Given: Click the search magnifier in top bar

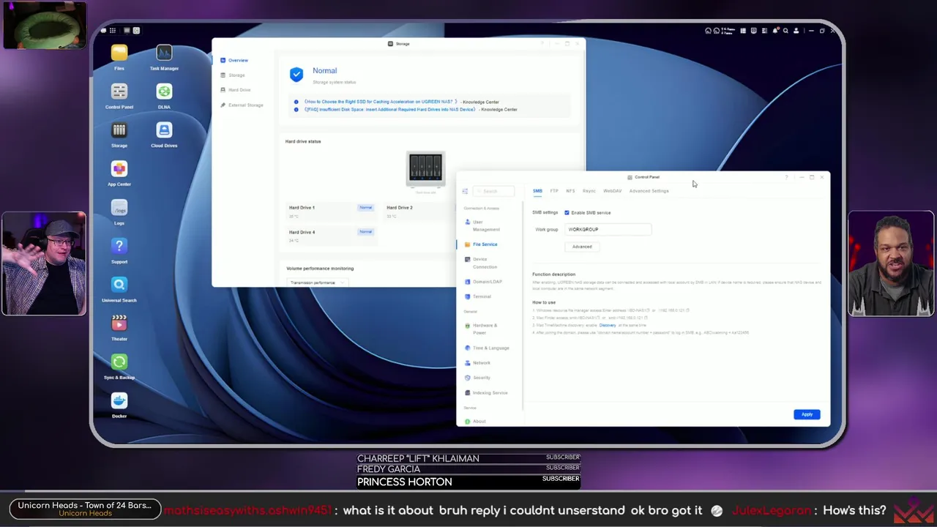Looking at the screenshot, I should [785, 31].
